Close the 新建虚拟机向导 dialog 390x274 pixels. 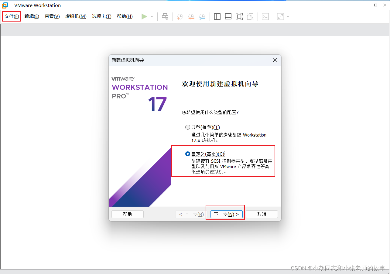275,60
